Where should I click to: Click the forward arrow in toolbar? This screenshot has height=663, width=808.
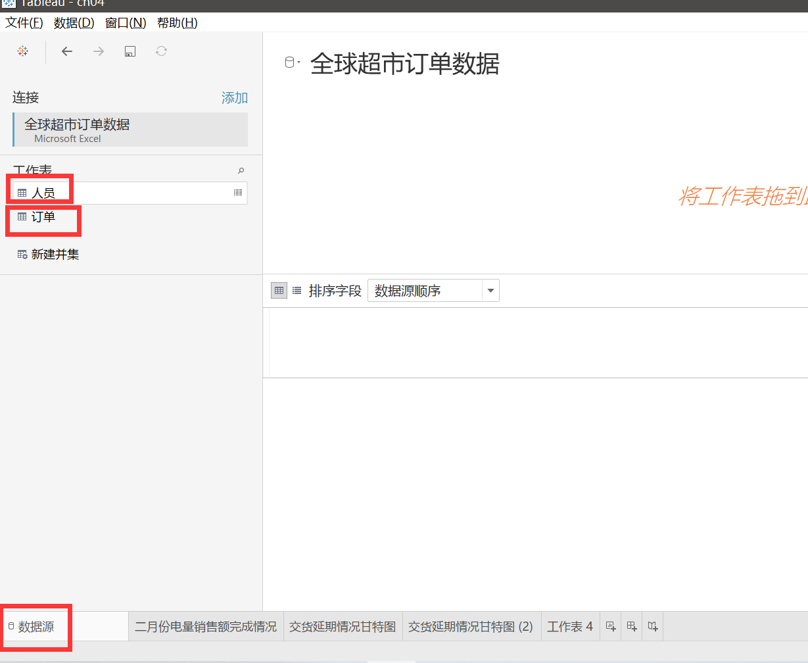tap(99, 51)
